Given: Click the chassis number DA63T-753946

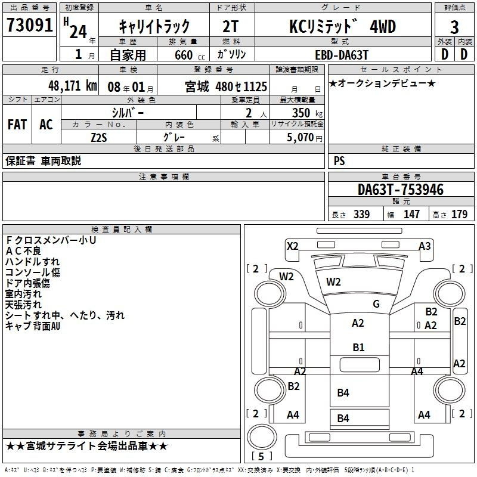Looking at the screenshot, I should click(x=400, y=190).
